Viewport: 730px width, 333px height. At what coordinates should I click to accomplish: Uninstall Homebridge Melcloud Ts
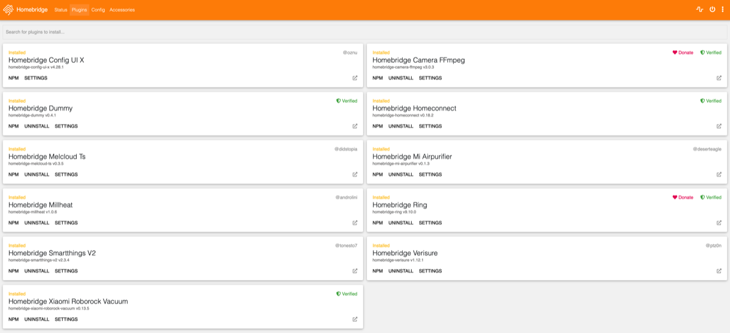pos(36,174)
